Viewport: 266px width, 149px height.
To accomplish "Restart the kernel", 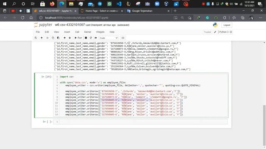I will point(91,38).
